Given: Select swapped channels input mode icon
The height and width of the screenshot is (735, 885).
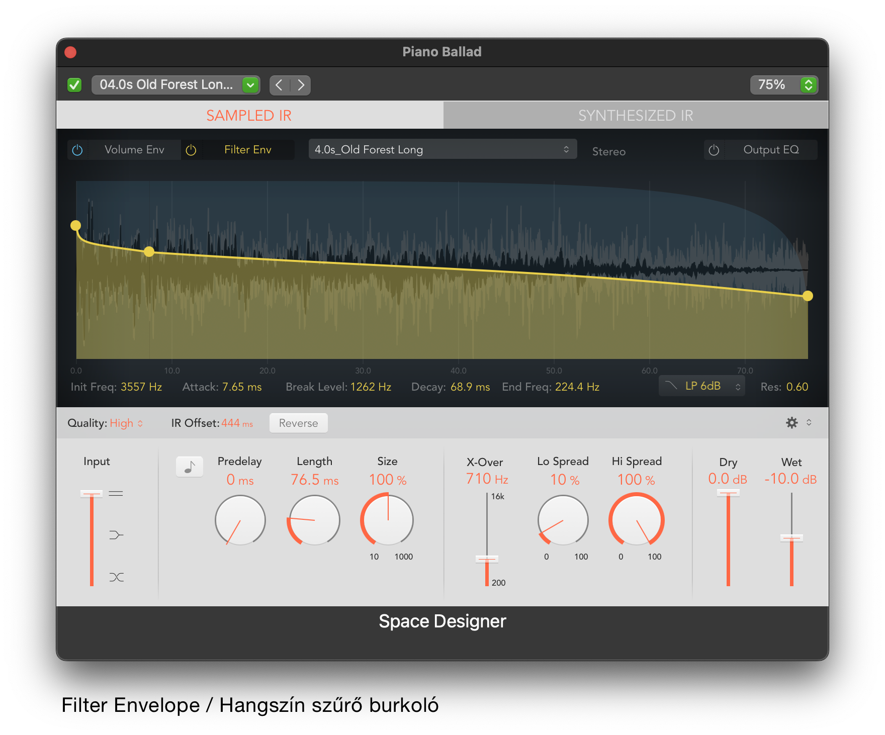Looking at the screenshot, I should tap(116, 577).
